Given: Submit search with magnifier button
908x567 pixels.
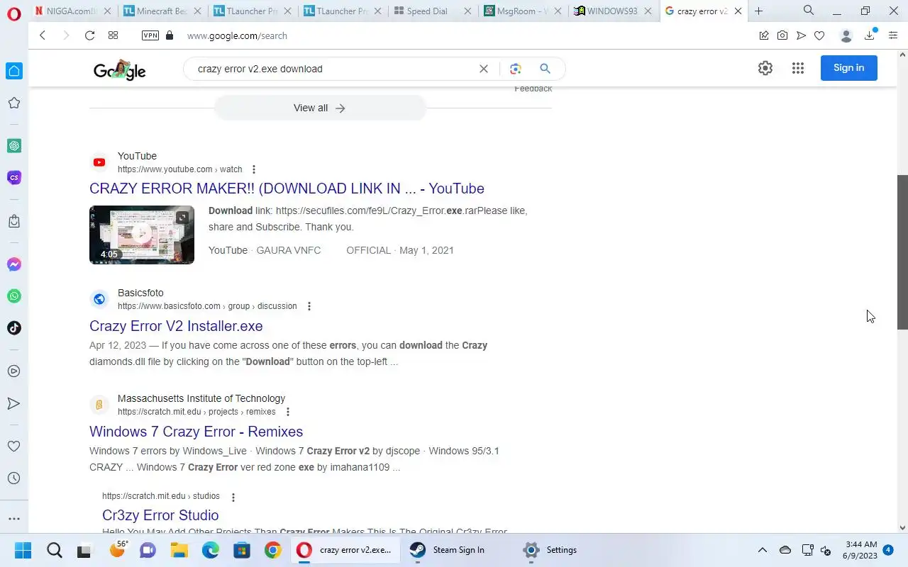Looking at the screenshot, I should (x=545, y=69).
